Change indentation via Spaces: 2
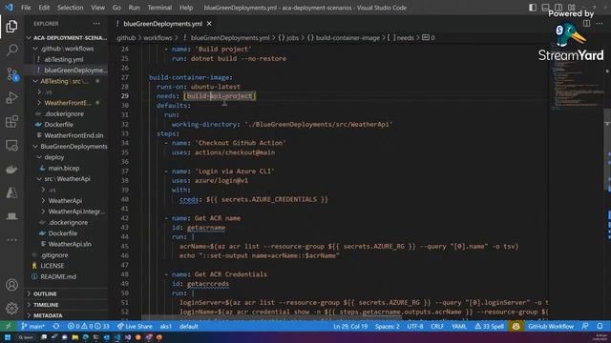 coord(388,326)
